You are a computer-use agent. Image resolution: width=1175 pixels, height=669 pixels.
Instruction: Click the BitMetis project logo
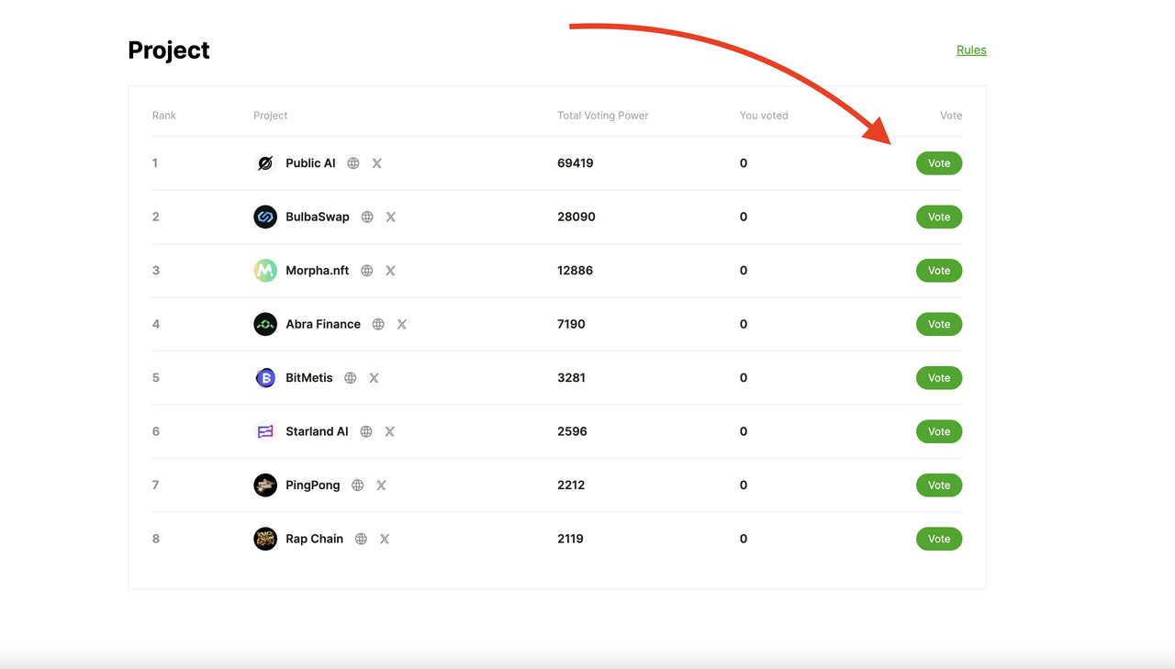pos(265,378)
